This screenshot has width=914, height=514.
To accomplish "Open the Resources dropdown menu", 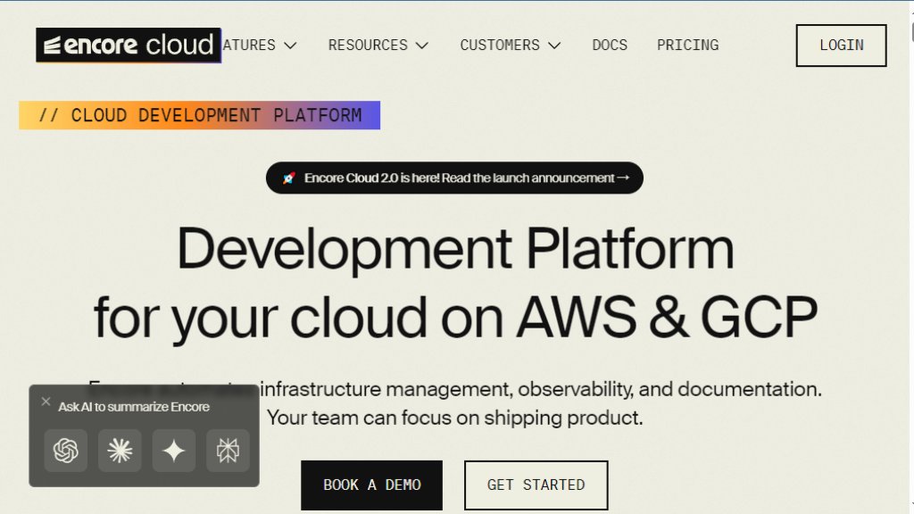I will pos(378,45).
